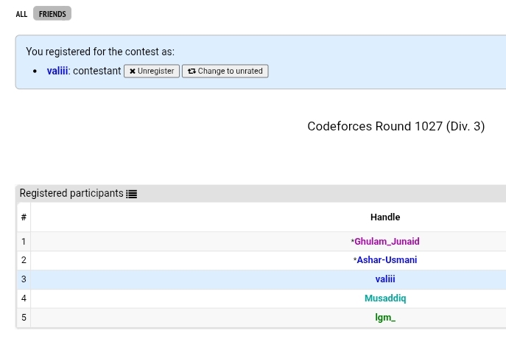This screenshot has width=506, height=339.
Task: Open Ghulam_Junaid's profile
Action: click(387, 242)
